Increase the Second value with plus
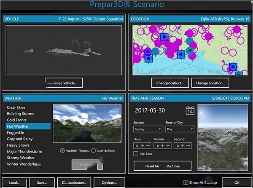 (x=183, y=146)
